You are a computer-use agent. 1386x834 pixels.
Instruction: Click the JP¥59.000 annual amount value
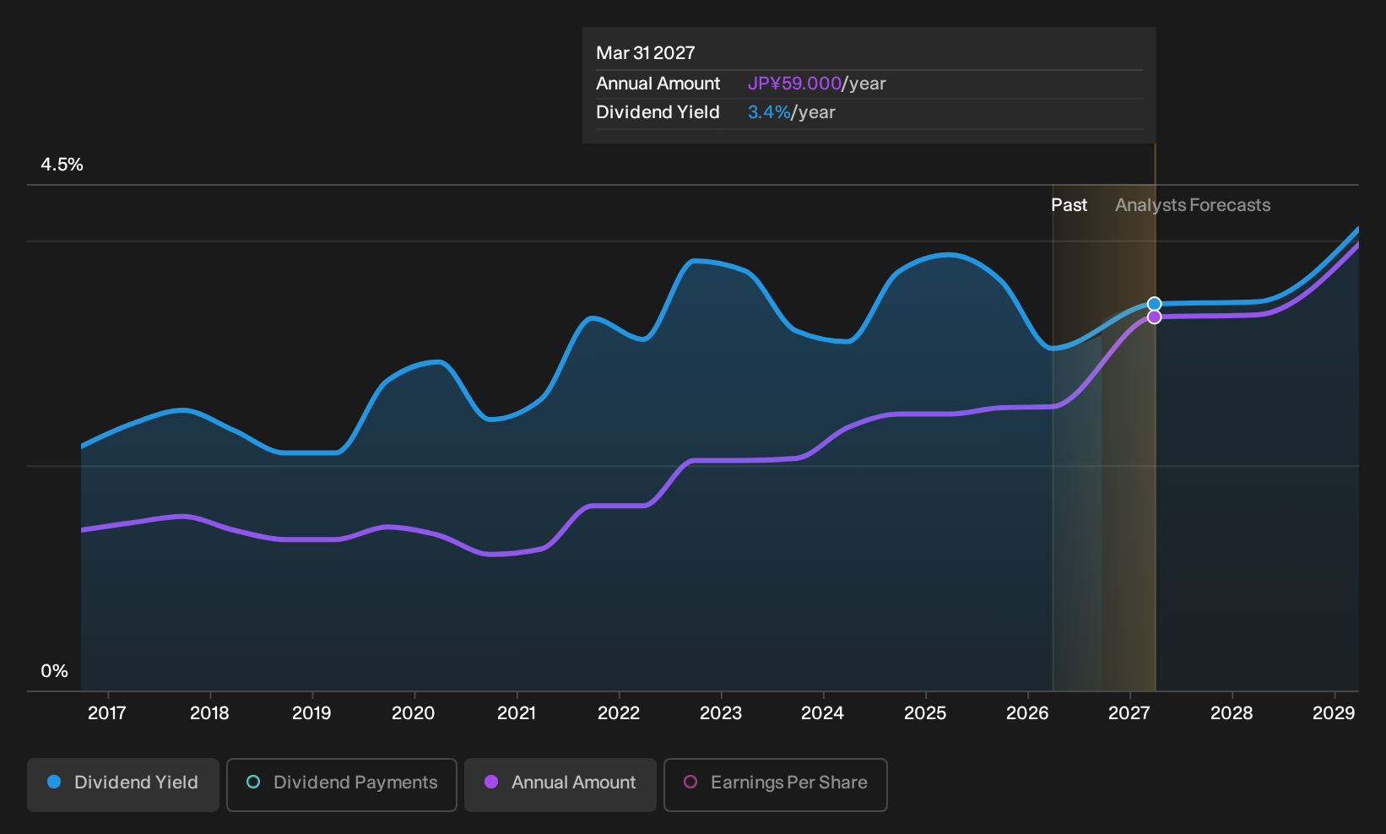794,84
